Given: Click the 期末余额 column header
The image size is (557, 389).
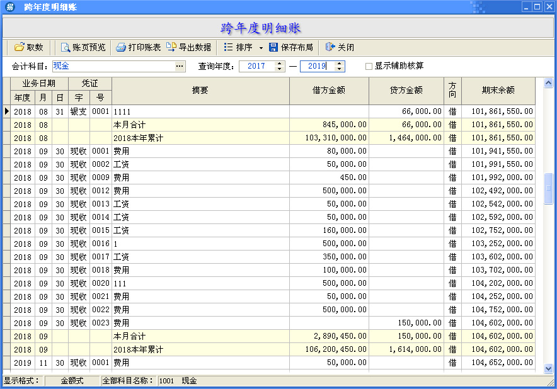Looking at the screenshot, I should pos(498,91).
